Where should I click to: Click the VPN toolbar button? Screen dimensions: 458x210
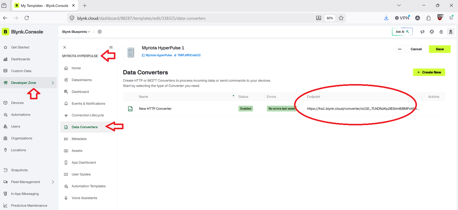click(x=402, y=18)
